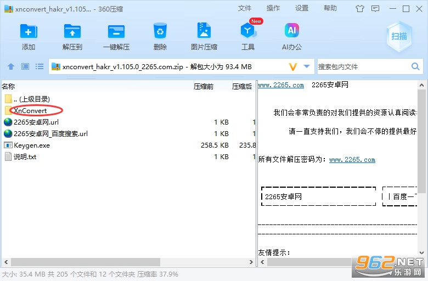The height and width of the screenshot is (281, 428).
Task: Click the 258.5 KB size cell
Action: [215, 145]
